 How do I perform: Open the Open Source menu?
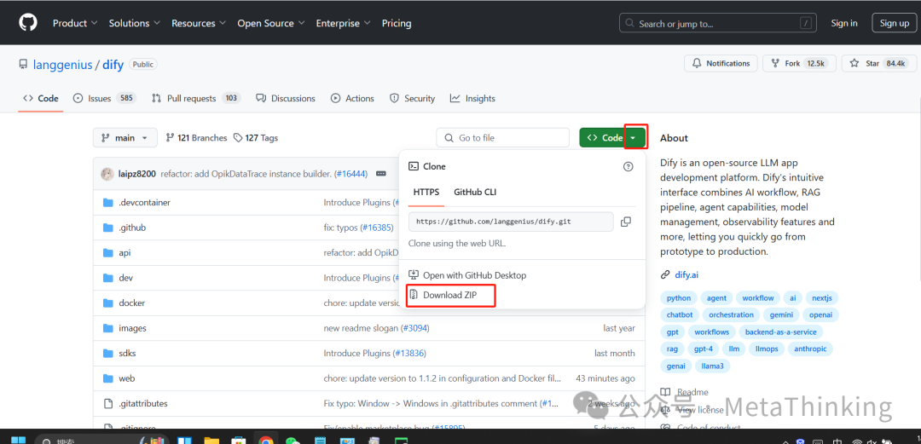(x=271, y=24)
